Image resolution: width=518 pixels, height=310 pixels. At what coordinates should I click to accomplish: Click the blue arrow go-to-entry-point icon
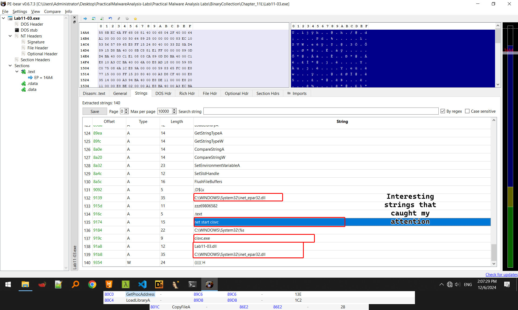(x=85, y=19)
